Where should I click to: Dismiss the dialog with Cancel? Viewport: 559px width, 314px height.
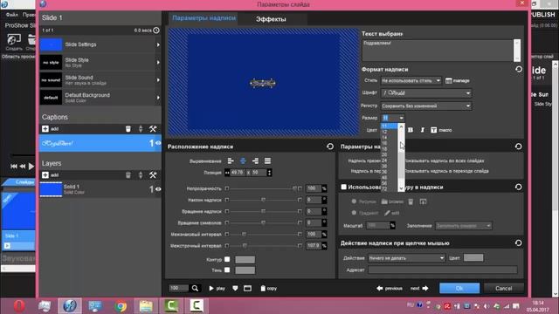503,288
